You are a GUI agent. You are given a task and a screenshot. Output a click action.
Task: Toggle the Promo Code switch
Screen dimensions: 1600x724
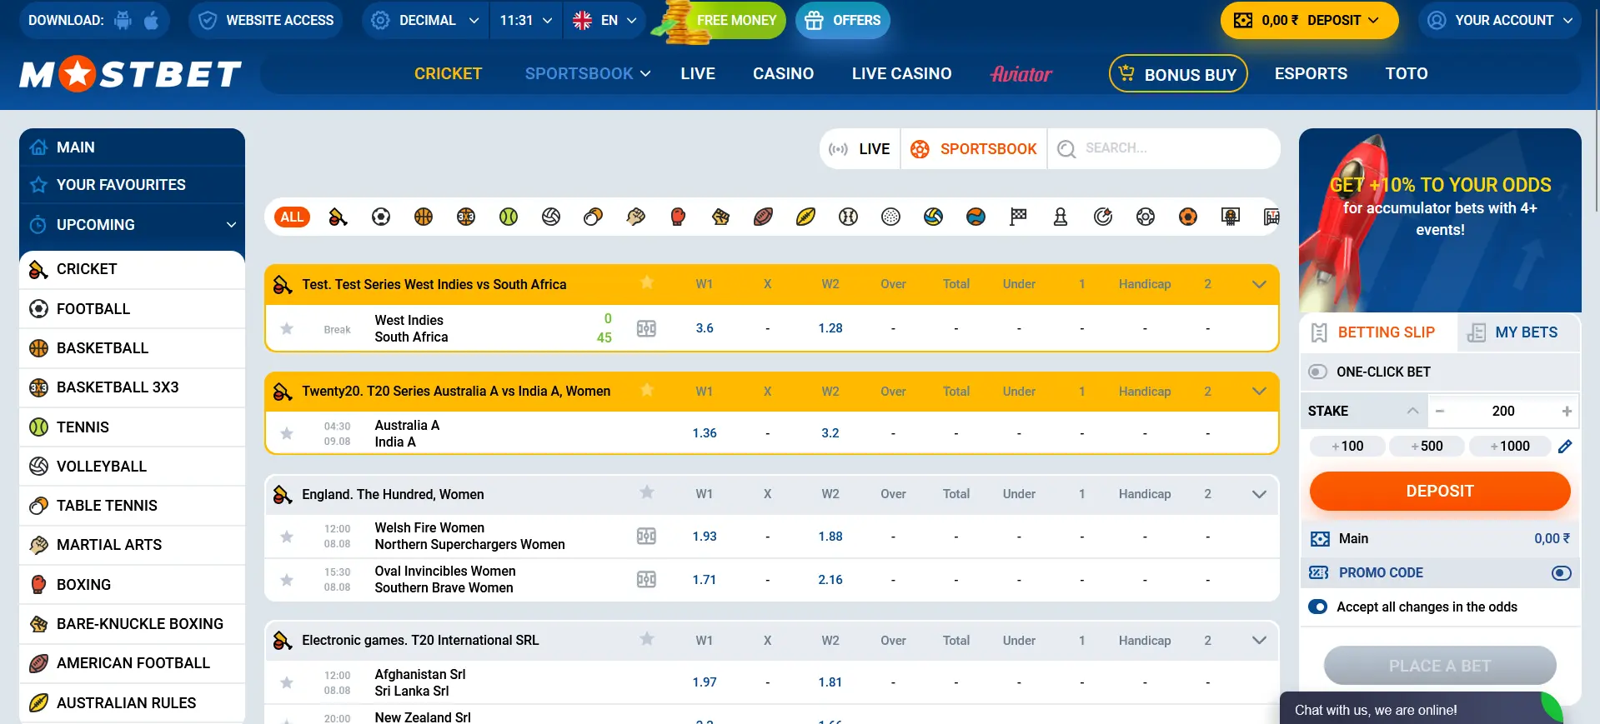coord(1561,573)
